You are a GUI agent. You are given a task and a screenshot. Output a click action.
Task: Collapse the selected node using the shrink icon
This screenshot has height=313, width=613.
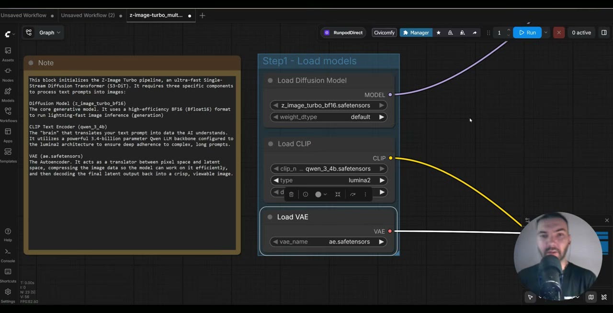338,194
